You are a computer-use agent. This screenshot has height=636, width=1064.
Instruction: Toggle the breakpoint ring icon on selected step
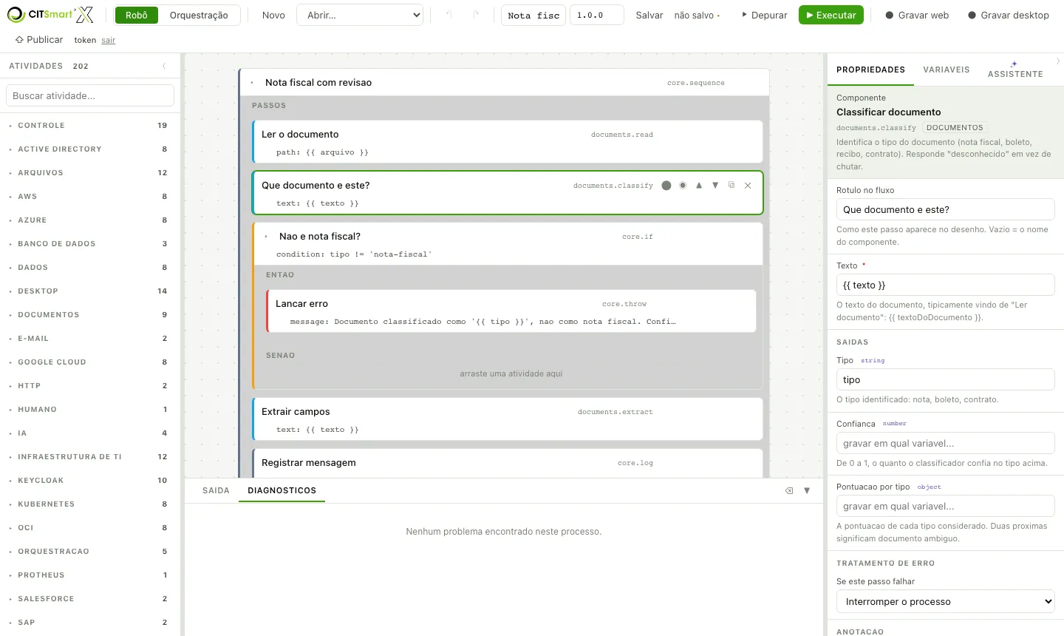(683, 186)
